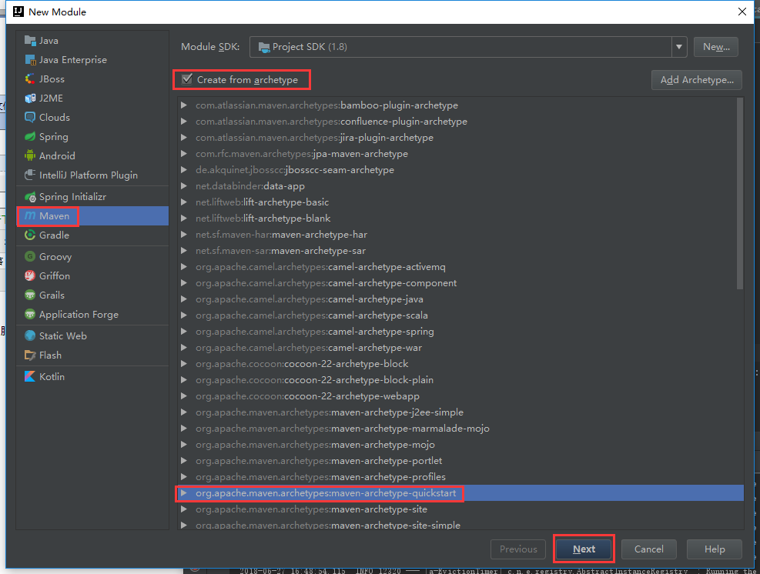Choose the Static Web globe icon
The image size is (760, 574).
pyautogui.click(x=30, y=335)
